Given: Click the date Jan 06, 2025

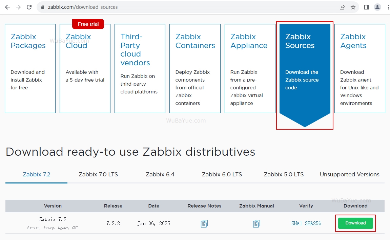Looking at the screenshot, I should [154, 223].
